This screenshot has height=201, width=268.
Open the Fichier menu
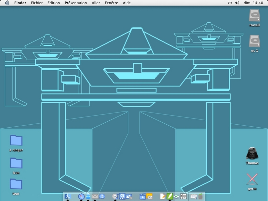[37, 3]
